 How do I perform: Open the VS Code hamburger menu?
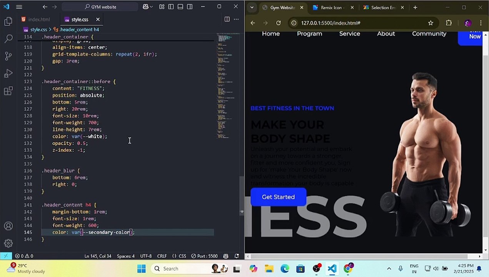19,7
